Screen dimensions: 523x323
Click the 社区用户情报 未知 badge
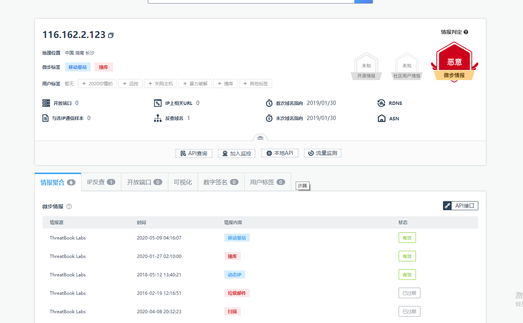(x=407, y=66)
